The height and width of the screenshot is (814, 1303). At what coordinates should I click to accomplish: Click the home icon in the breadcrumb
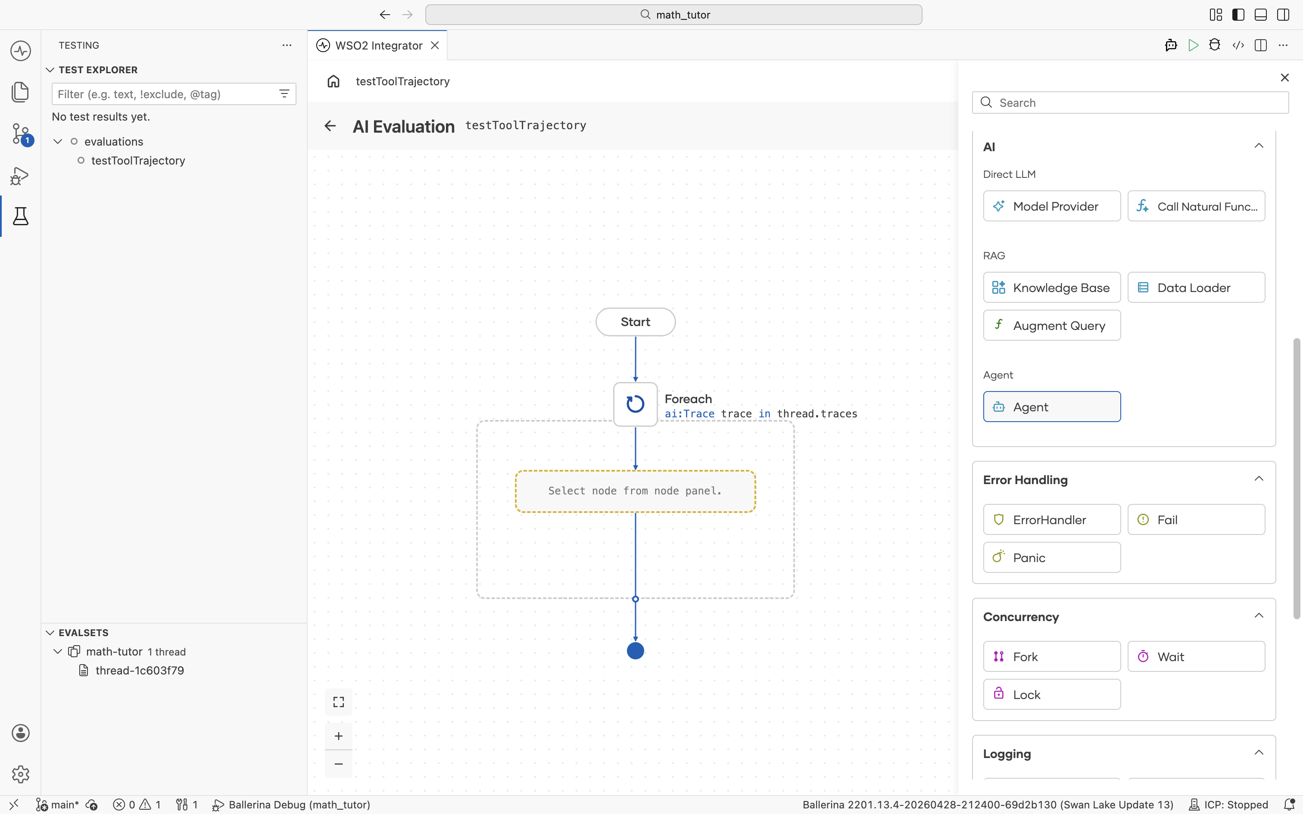tap(333, 81)
